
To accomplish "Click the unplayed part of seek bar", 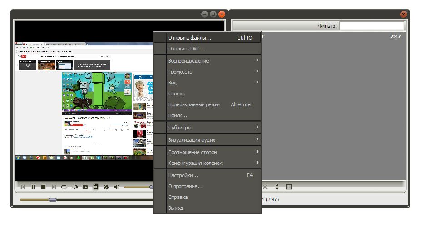I will click(104, 200).
